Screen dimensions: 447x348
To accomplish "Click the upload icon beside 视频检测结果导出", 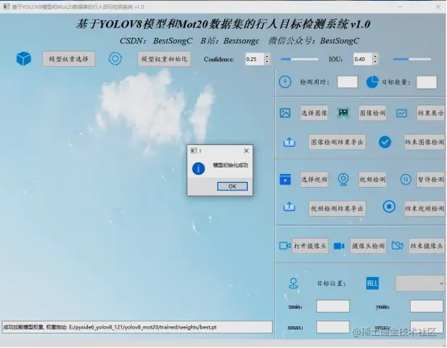I will (289, 206).
